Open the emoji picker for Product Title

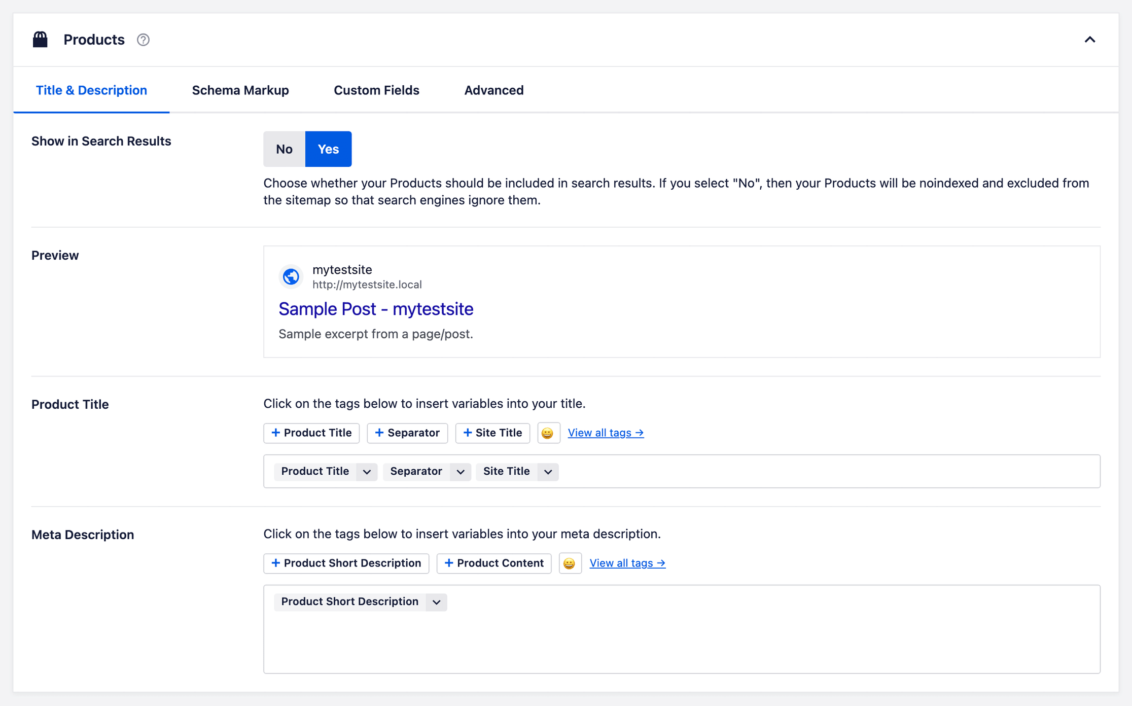click(x=548, y=433)
